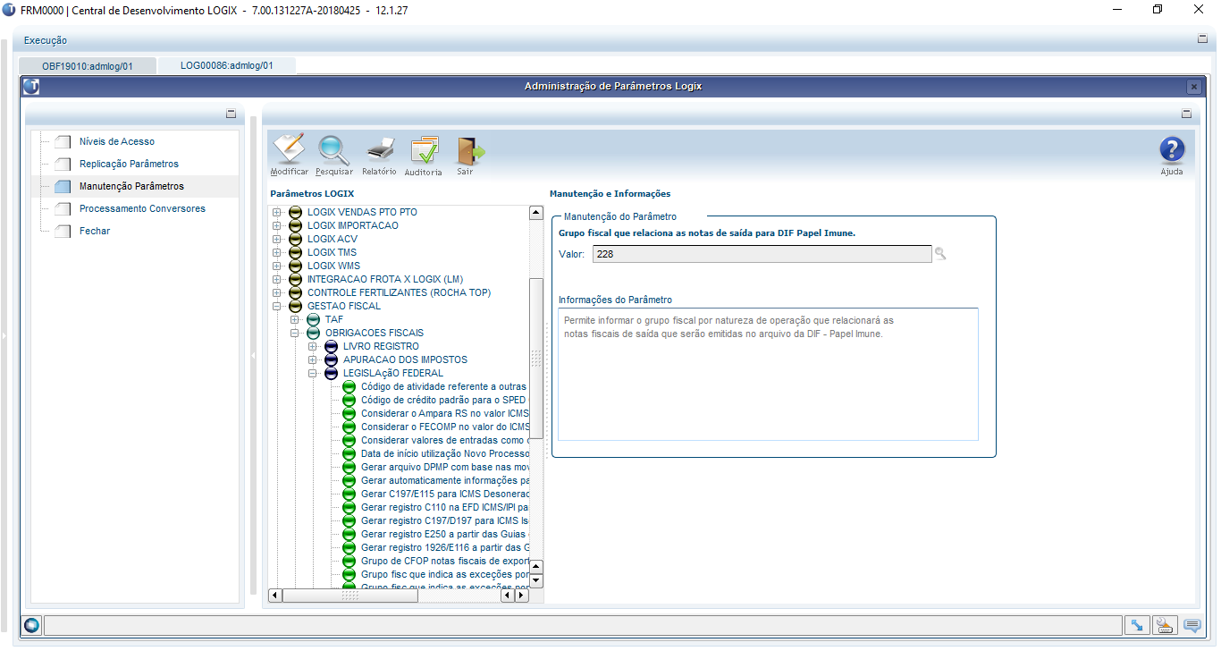Click the Modificar pencil toolbar icon
1221x651 pixels.
pyautogui.click(x=289, y=149)
